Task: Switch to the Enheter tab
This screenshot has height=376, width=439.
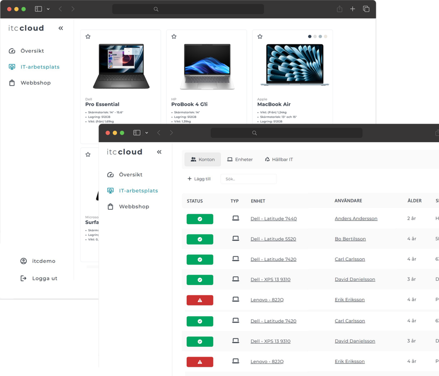Action: click(240, 159)
